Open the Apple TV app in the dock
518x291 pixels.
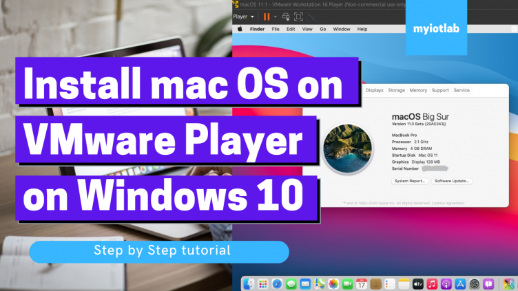418,283
